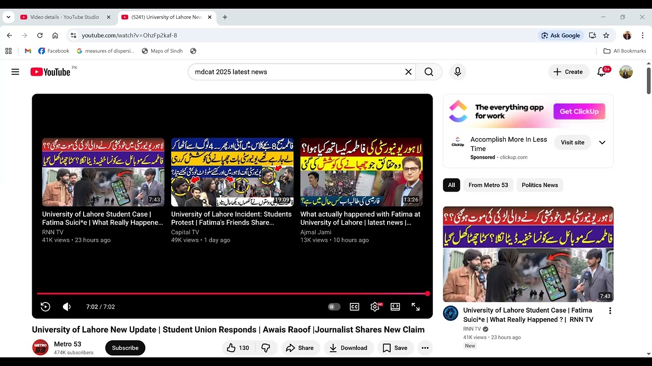Image resolution: width=652 pixels, height=366 pixels.
Task: Bookmark this page with the star
Action: (x=606, y=36)
